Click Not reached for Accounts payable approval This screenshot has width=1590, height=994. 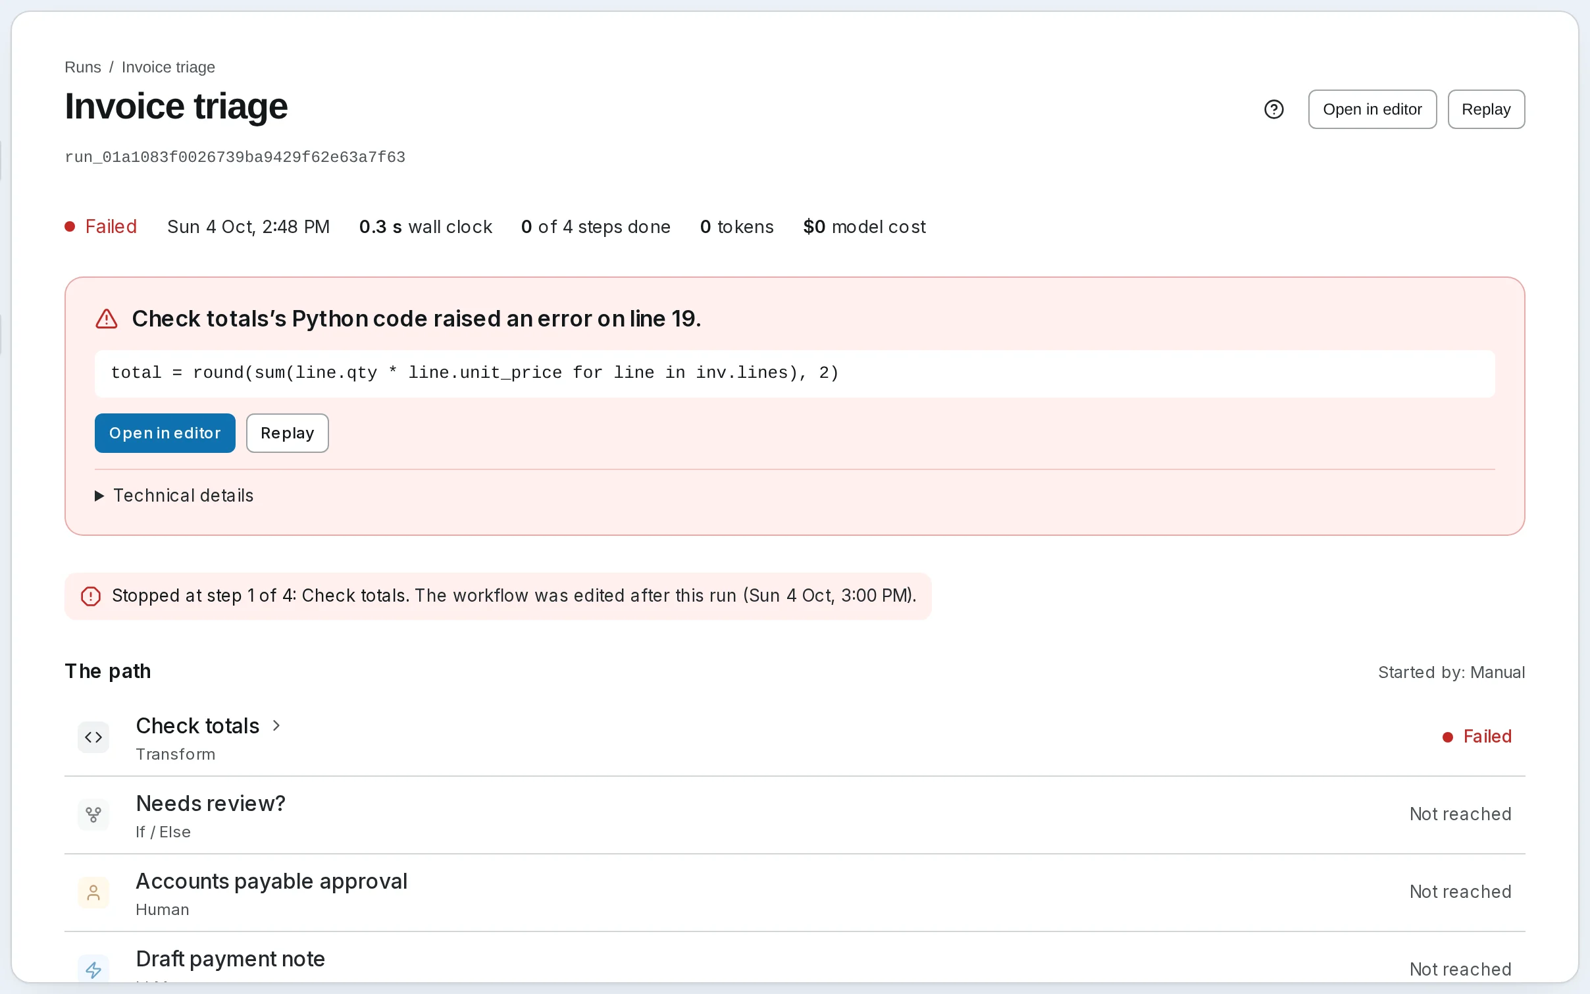(x=1460, y=892)
